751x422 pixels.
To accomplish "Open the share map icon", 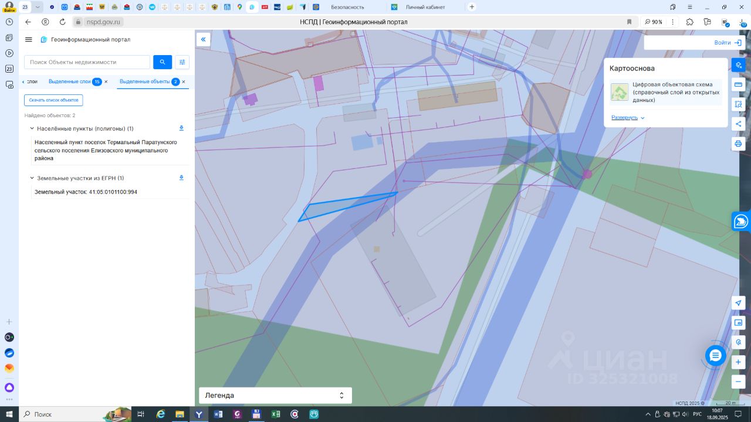I will (x=739, y=124).
